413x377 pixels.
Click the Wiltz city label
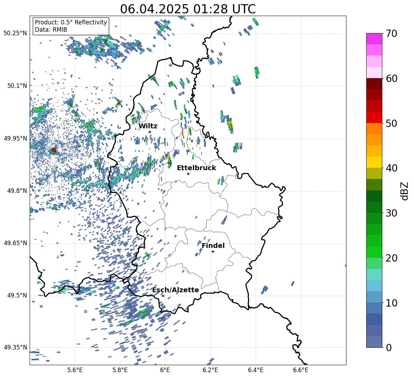(x=148, y=126)
